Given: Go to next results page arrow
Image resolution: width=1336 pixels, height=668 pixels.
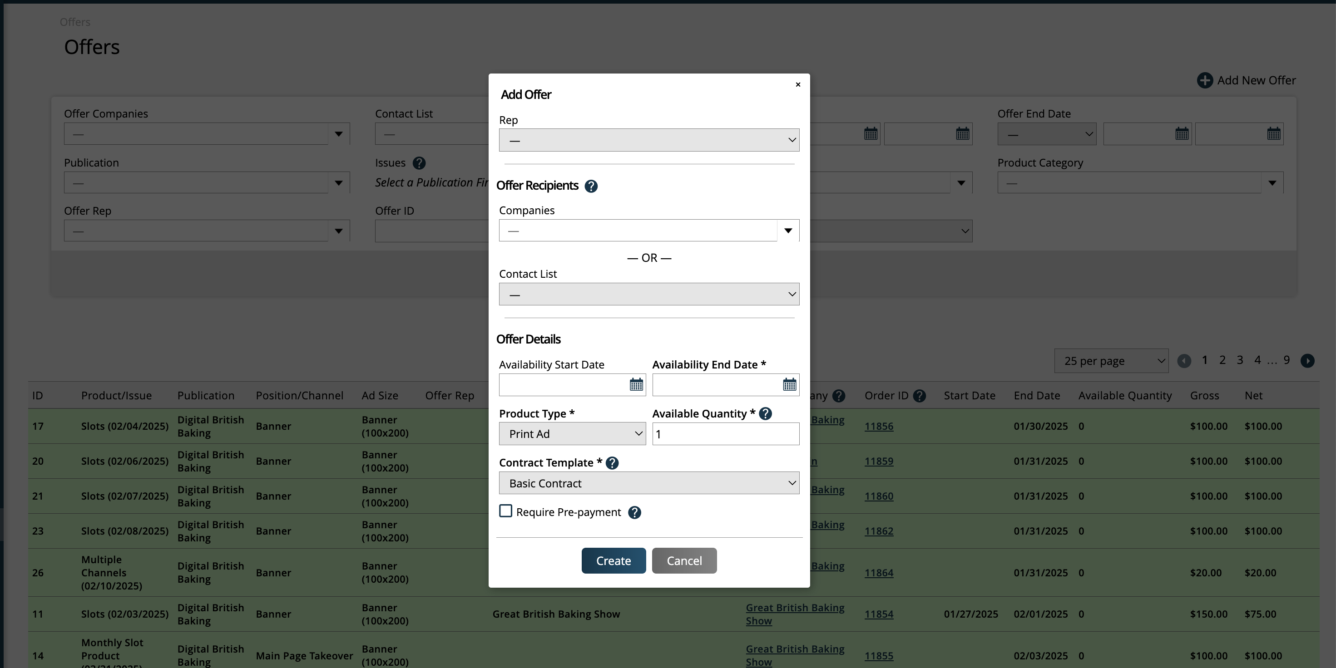Looking at the screenshot, I should 1307,361.
